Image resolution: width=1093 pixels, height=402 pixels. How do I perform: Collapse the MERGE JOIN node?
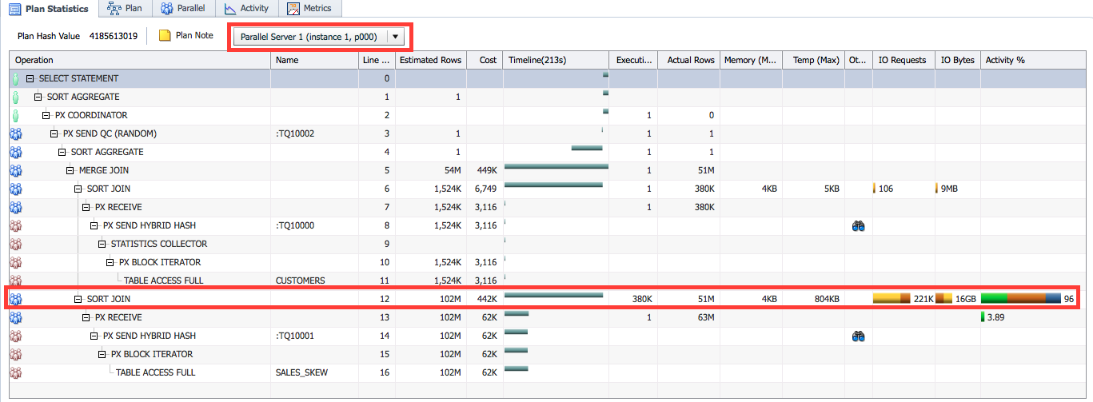pos(70,171)
